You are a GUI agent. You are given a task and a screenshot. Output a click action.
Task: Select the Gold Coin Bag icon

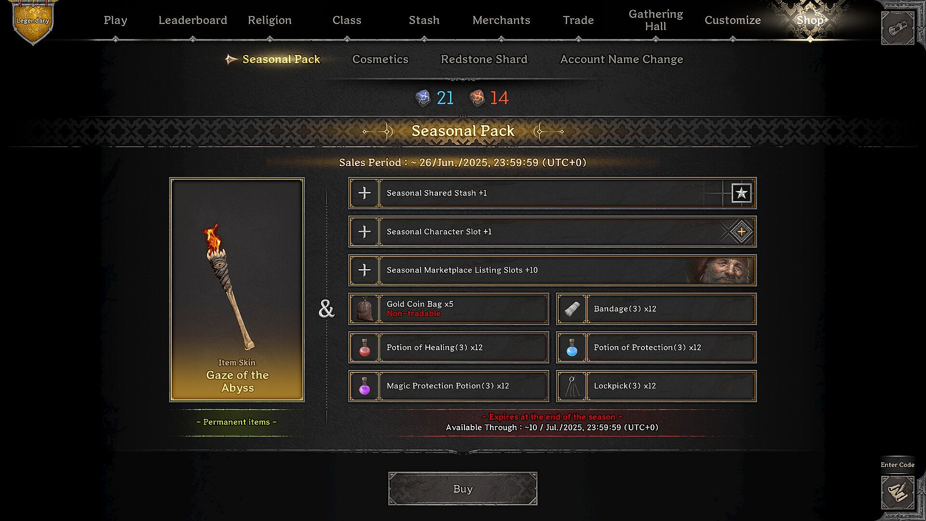(365, 309)
